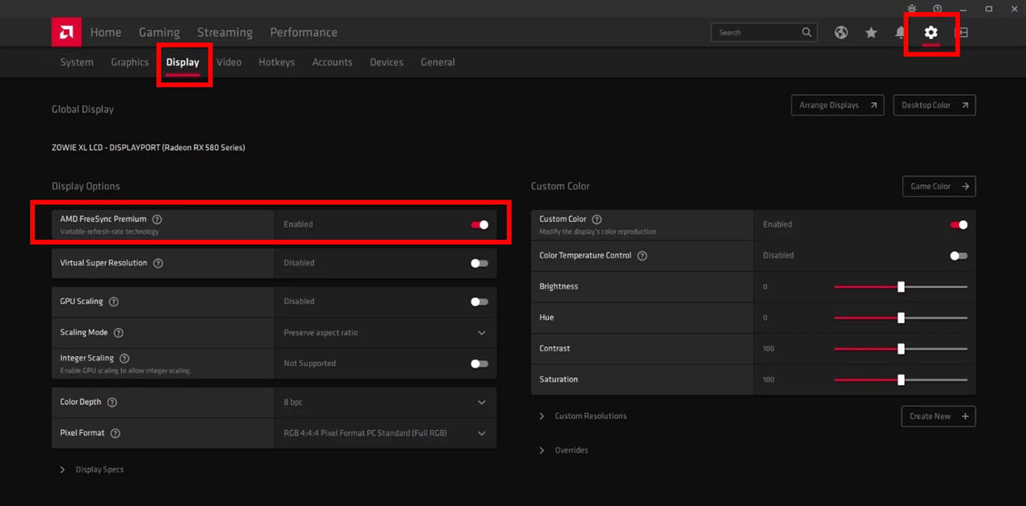Open the web browser globe icon
Screen dimensions: 1026x506
[841, 33]
